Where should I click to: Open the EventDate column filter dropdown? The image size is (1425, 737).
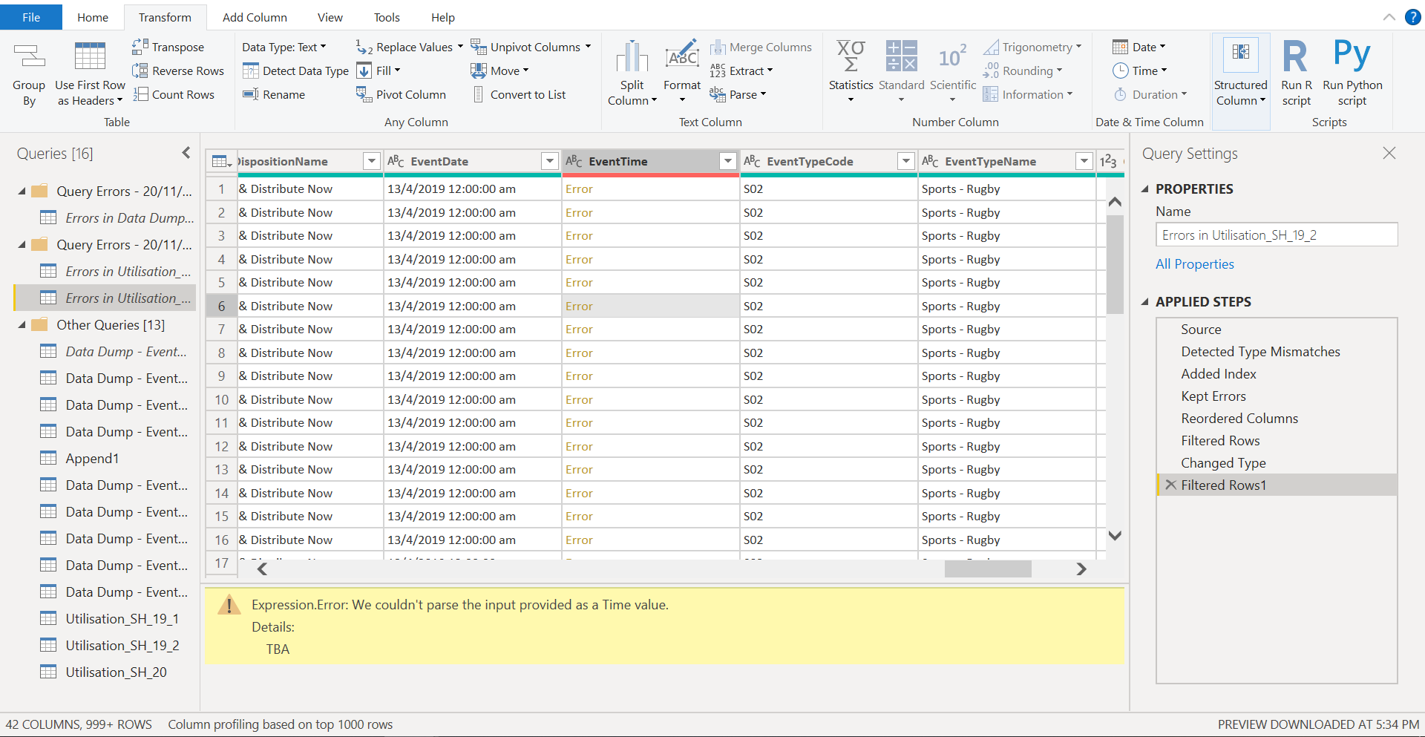(x=550, y=161)
